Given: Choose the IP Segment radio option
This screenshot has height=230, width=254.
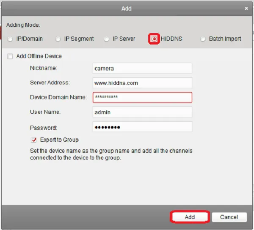Looking at the screenshot, I should [x=58, y=39].
